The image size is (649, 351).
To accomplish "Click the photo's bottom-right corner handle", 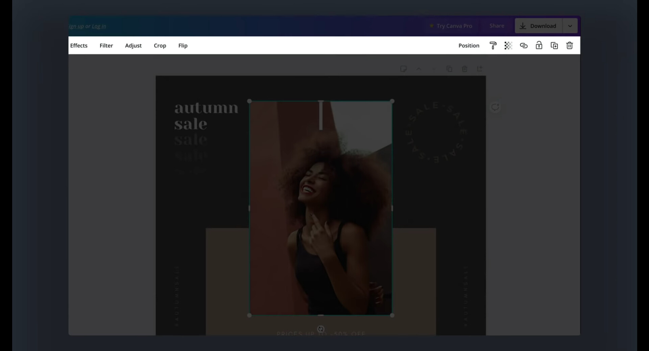I will point(392,315).
